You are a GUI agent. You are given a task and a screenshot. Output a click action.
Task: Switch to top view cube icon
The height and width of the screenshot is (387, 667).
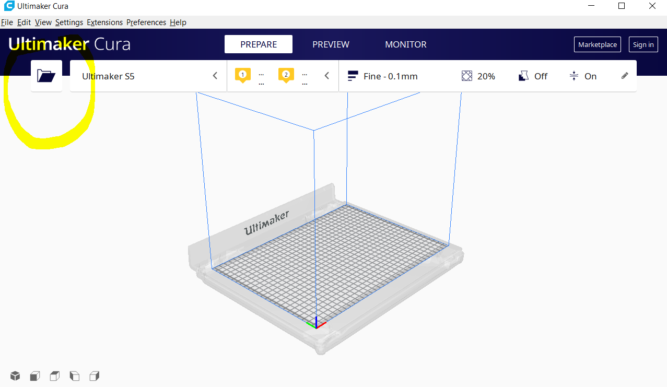(x=55, y=376)
